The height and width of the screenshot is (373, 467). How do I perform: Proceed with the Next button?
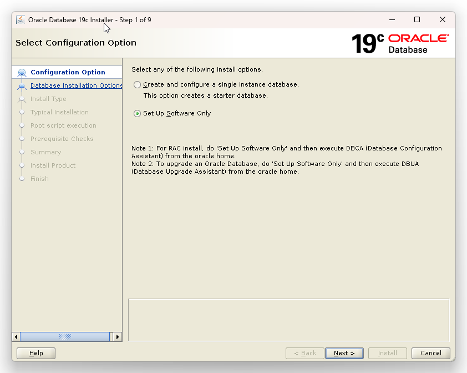pos(344,354)
